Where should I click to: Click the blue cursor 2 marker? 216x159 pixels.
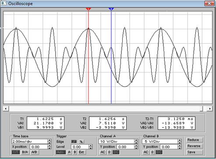tap(111, 9)
